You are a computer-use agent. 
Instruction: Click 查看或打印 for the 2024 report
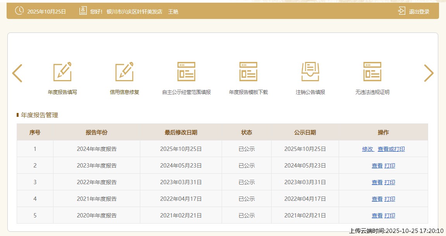391,149
